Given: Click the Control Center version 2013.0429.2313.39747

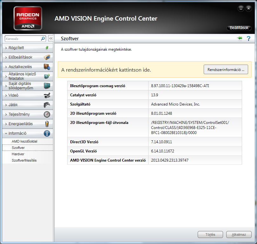Looking at the screenshot, I should pos(170,160).
